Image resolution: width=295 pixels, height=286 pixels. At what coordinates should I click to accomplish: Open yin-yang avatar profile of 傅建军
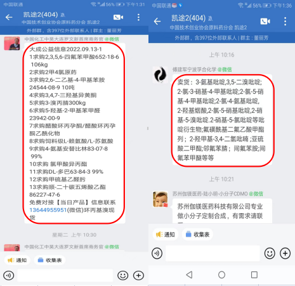pyautogui.click(x=160, y=74)
